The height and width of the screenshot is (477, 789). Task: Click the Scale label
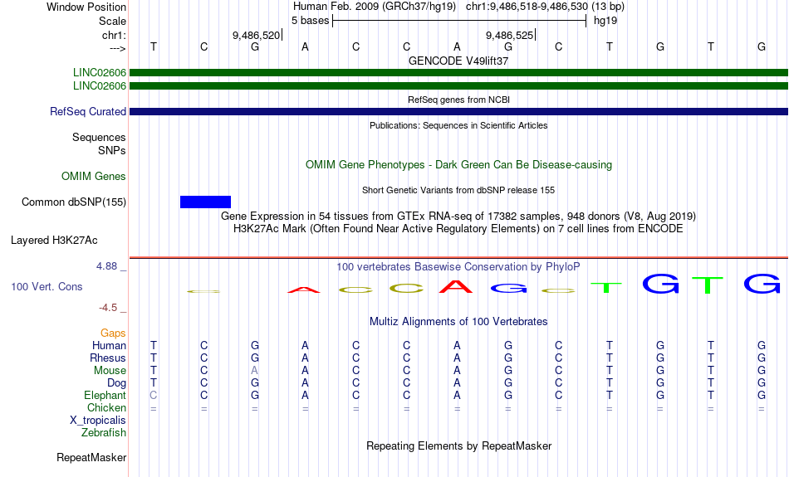(112, 21)
